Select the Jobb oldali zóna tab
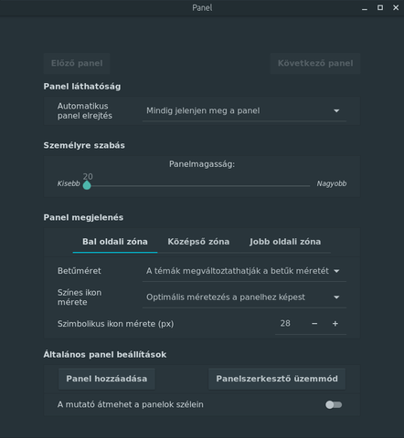This screenshot has width=404, height=438. (x=285, y=242)
